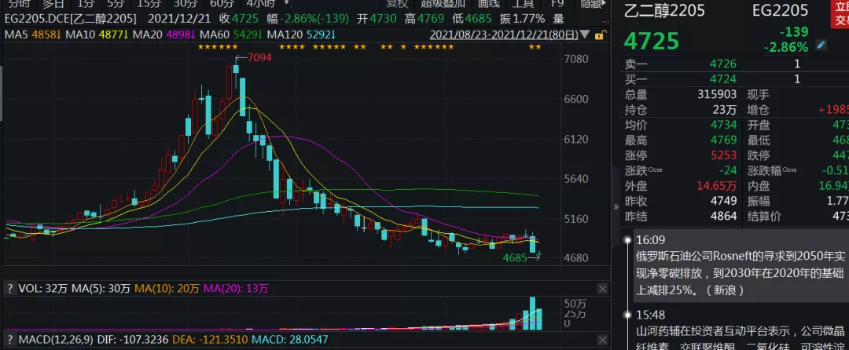Select the 60分 period tab
849x350 pixels.
click(222, 4)
